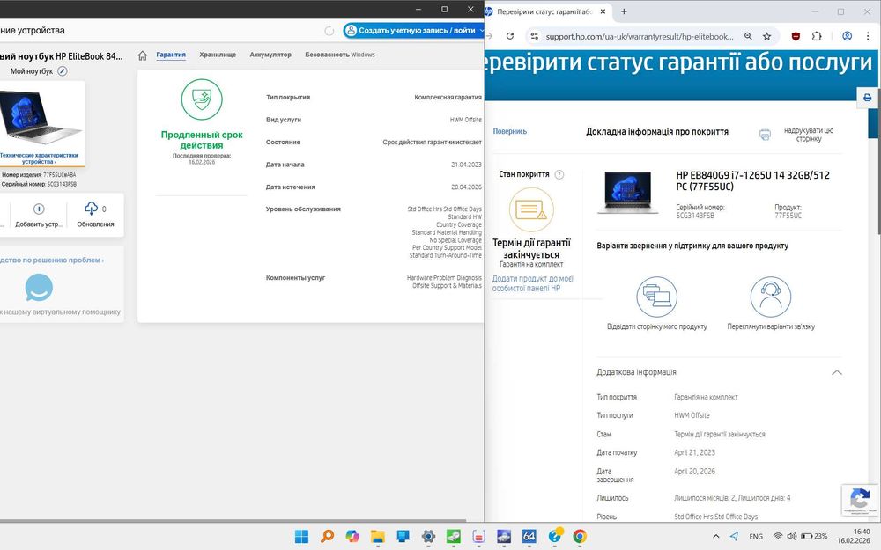Open Chrome three-dot menu
This screenshot has height=550, width=881.
(868, 36)
